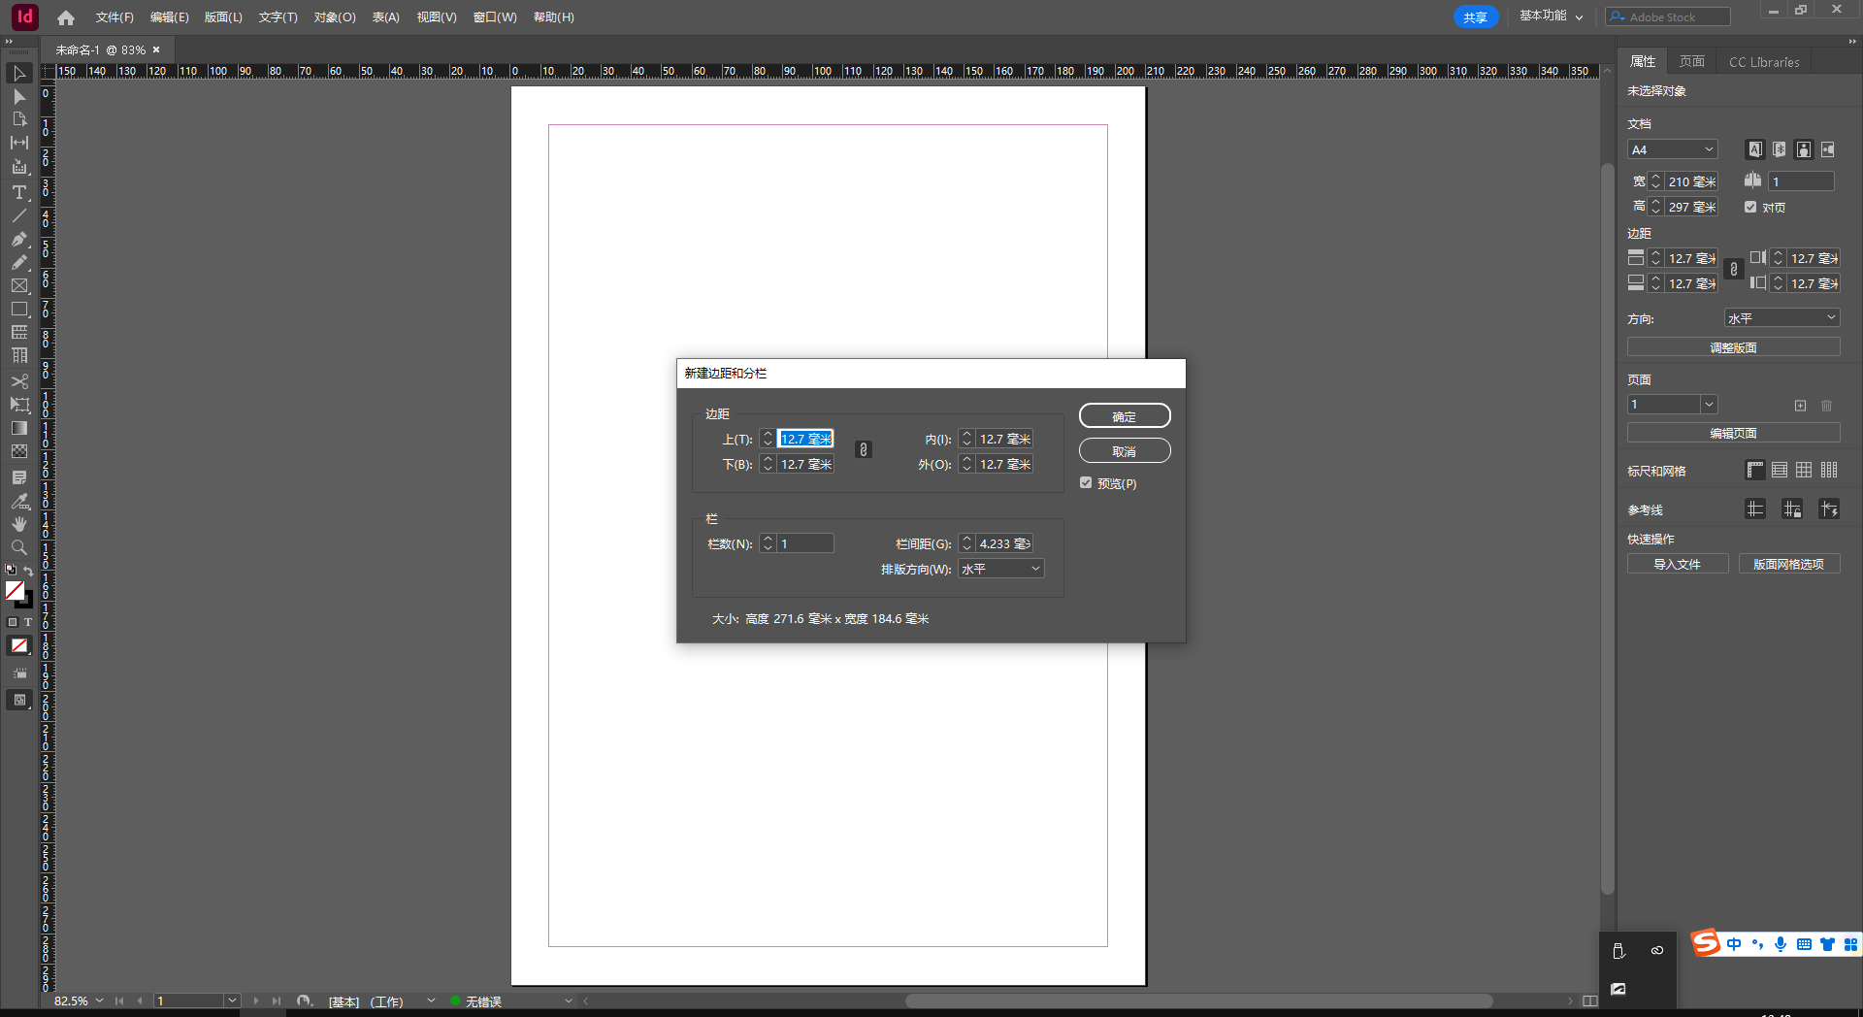The image size is (1863, 1017).
Task: Select the Zoom magnifier tool
Action: 18,547
